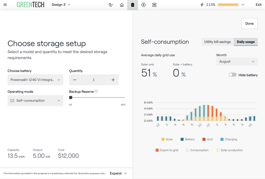Click Exit in the top bar
265x179 pixels.
point(259,5)
